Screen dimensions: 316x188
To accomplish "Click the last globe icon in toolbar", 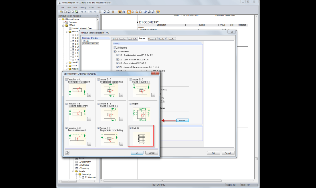I will [158, 12].
